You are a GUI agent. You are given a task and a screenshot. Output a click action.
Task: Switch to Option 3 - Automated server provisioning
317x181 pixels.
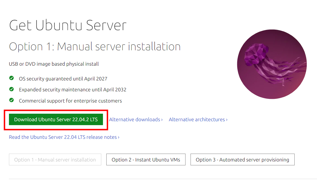(242, 159)
